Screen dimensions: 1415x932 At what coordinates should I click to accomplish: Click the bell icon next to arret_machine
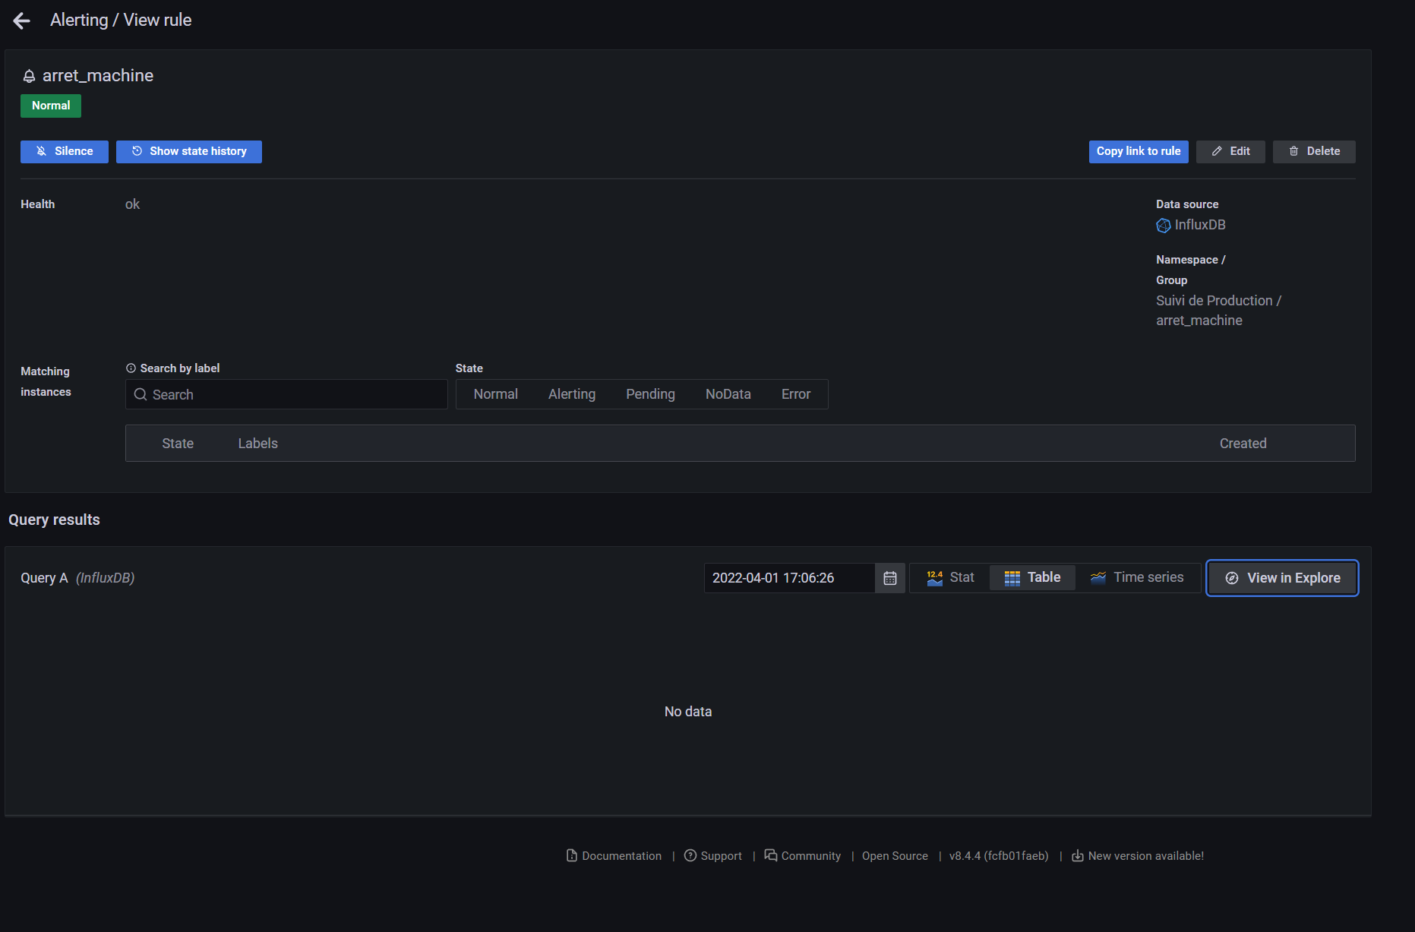pos(29,76)
